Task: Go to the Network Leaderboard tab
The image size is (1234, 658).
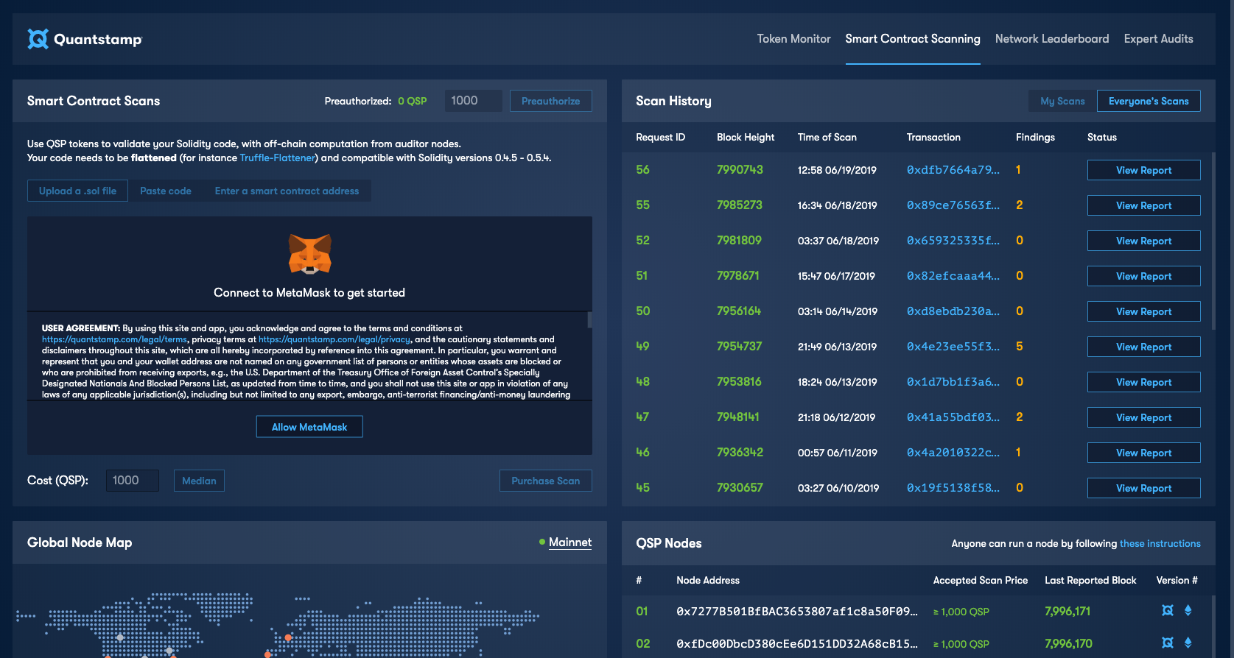Action: (1052, 39)
